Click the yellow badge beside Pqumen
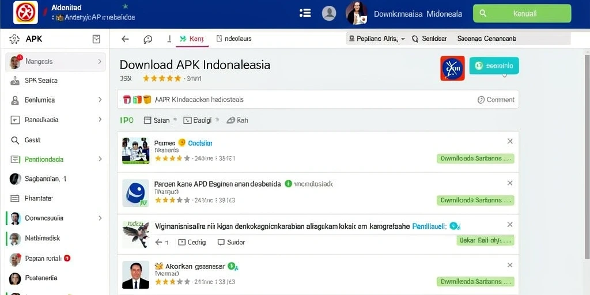590x295 pixels. point(181,142)
